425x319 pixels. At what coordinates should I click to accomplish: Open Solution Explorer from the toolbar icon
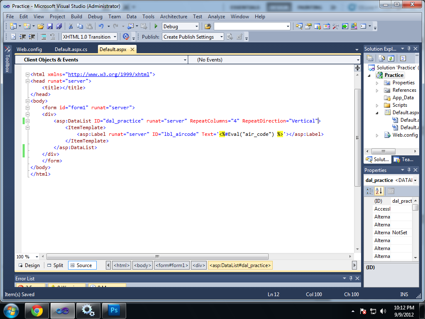point(299,26)
